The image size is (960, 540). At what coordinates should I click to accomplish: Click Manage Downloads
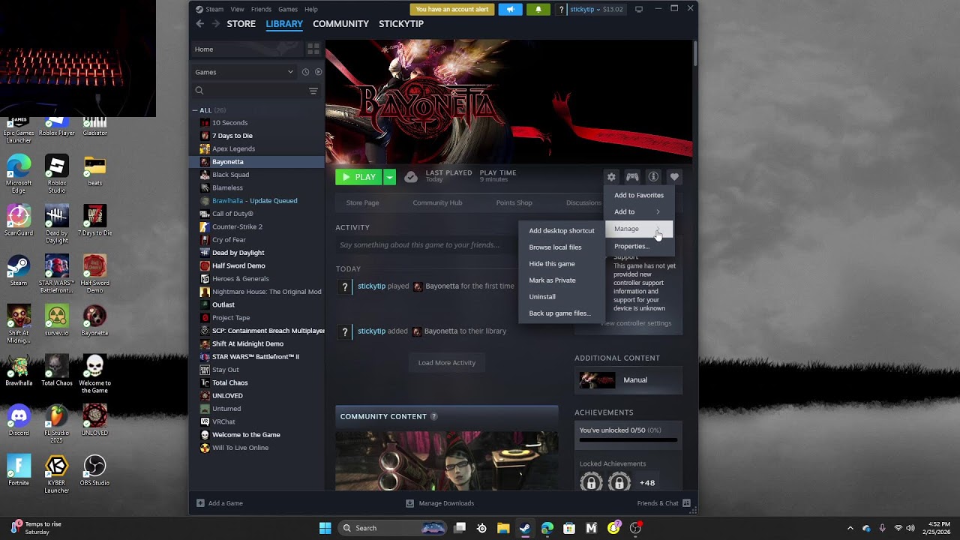pyautogui.click(x=439, y=503)
